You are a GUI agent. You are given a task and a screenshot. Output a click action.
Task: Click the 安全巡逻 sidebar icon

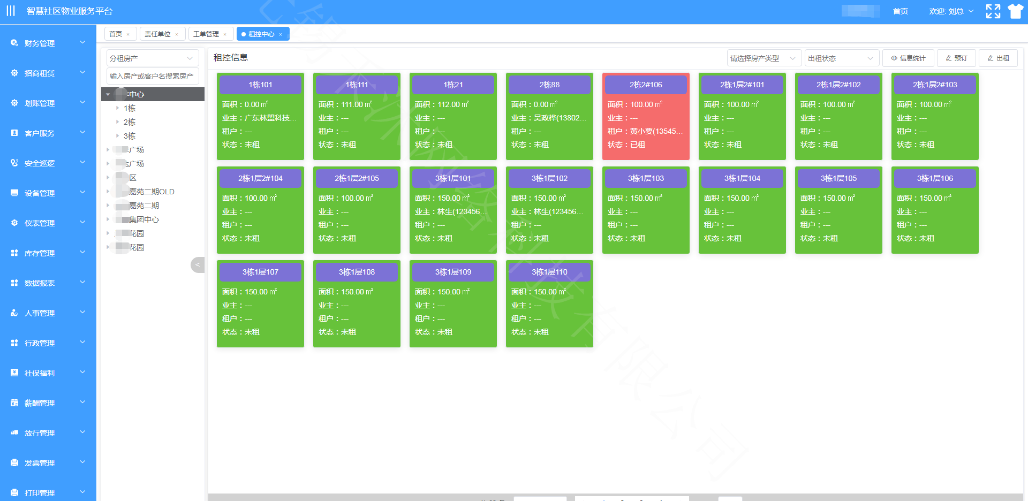pyautogui.click(x=14, y=163)
